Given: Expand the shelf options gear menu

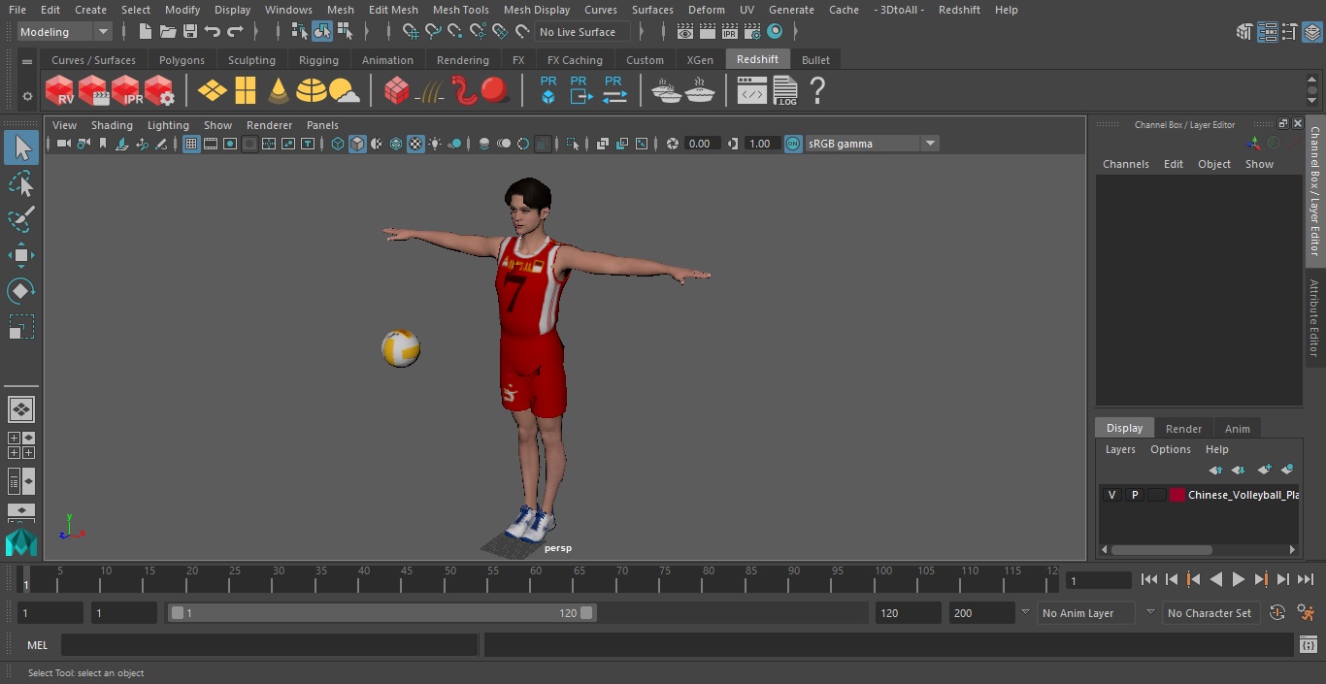Looking at the screenshot, I should (x=27, y=96).
